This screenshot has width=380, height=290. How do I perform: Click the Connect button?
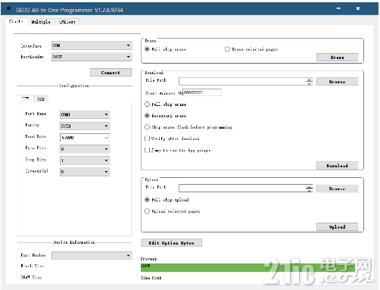point(111,73)
